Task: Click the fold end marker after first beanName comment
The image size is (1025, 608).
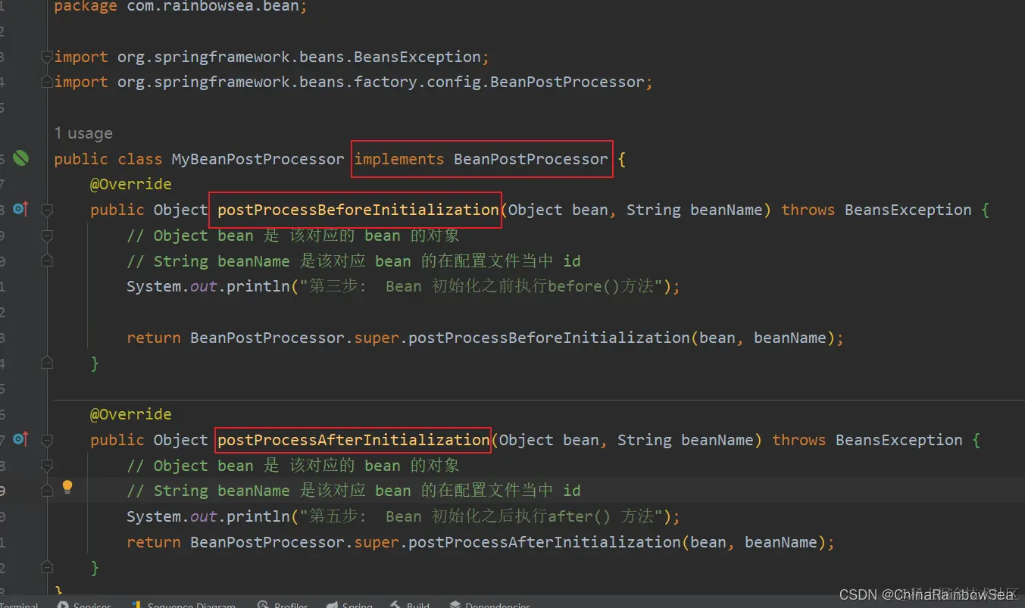Action: tap(47, 260)
